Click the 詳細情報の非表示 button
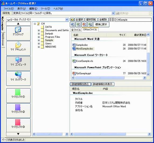This screenshot has height=143, width=154. pyautogui.click(x=103, y=84)
